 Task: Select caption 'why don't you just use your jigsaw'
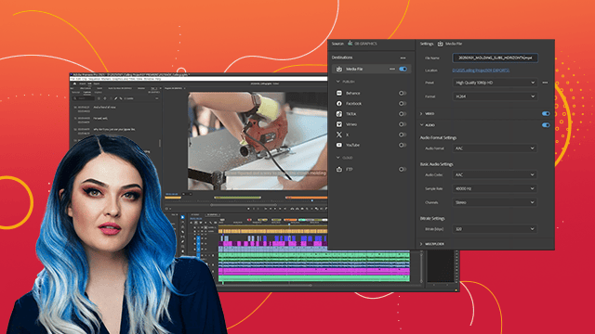114,130
